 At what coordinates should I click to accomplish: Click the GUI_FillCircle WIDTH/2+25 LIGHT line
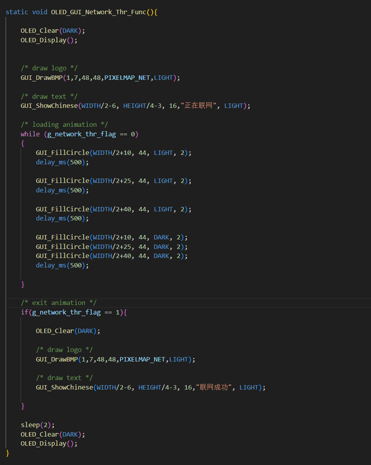click(x=114, y=181)
